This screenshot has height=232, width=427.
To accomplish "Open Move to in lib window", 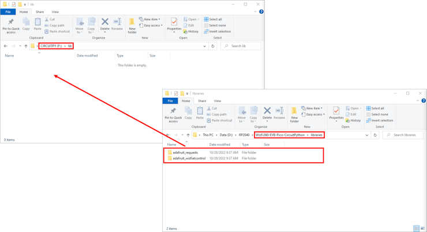I will point(80,25).
